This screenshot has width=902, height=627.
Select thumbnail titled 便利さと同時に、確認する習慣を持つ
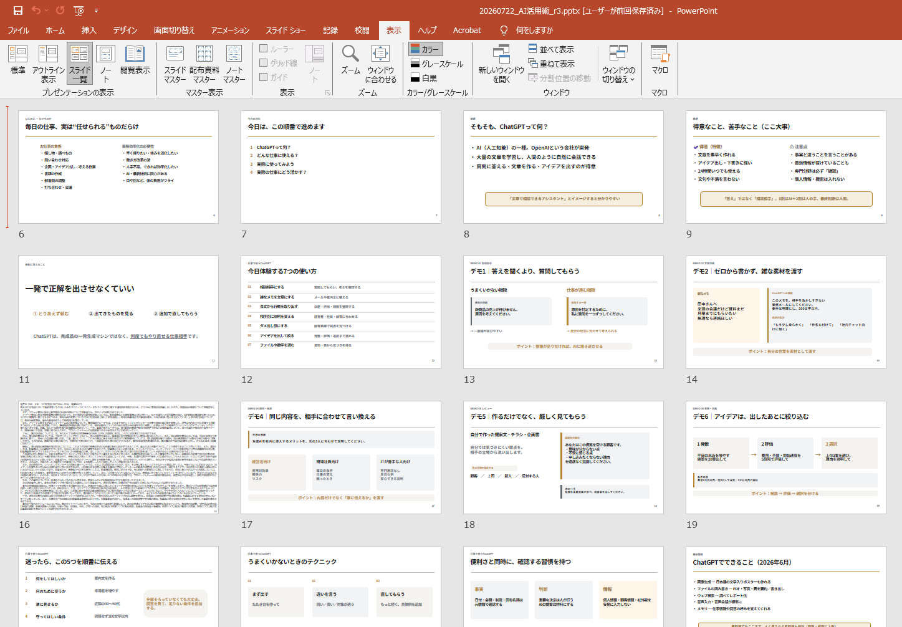[x=564, y=586]
